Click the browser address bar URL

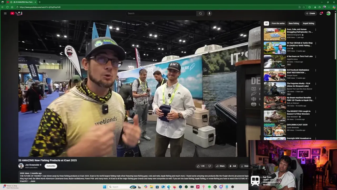(40, 7)
